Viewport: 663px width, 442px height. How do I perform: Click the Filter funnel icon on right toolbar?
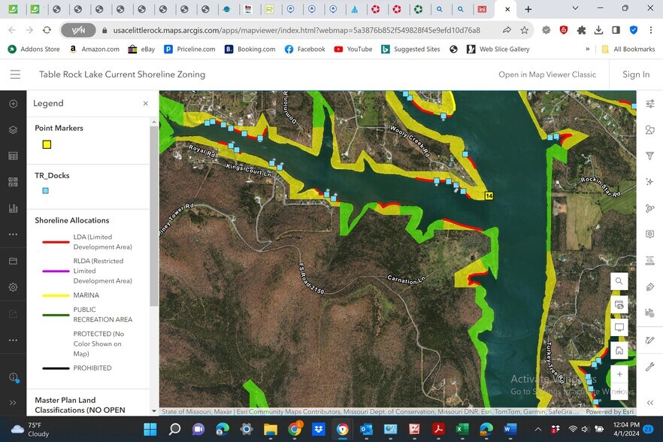[x=649, y=156]
